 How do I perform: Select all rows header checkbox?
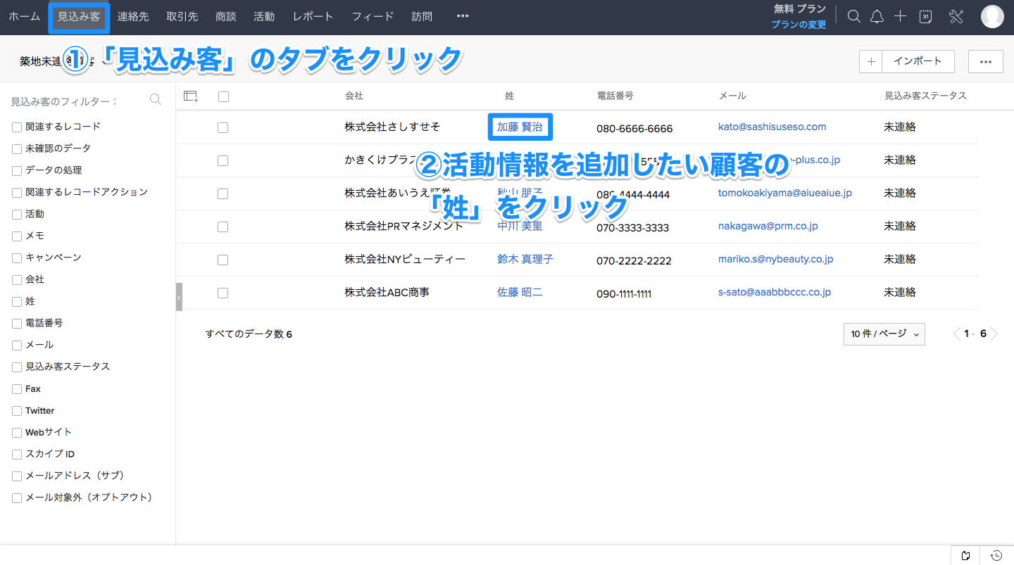pos(223,96)
